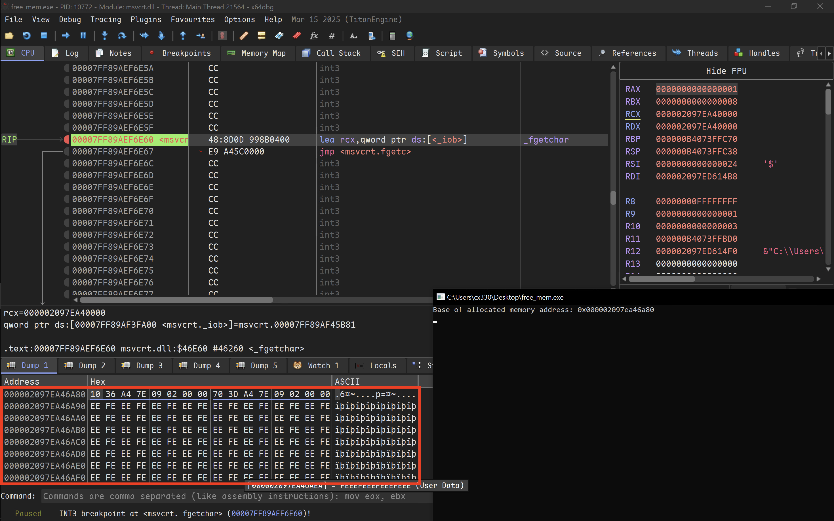Click the registers panel scroll-up arrow

829,84
